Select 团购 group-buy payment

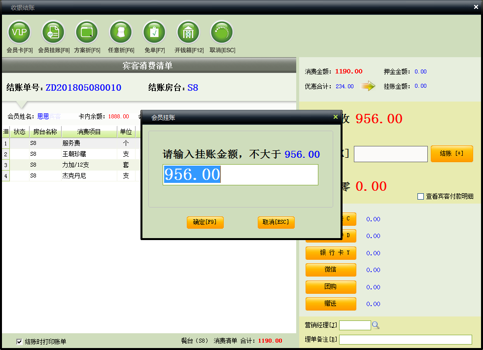tap(331, 287)
